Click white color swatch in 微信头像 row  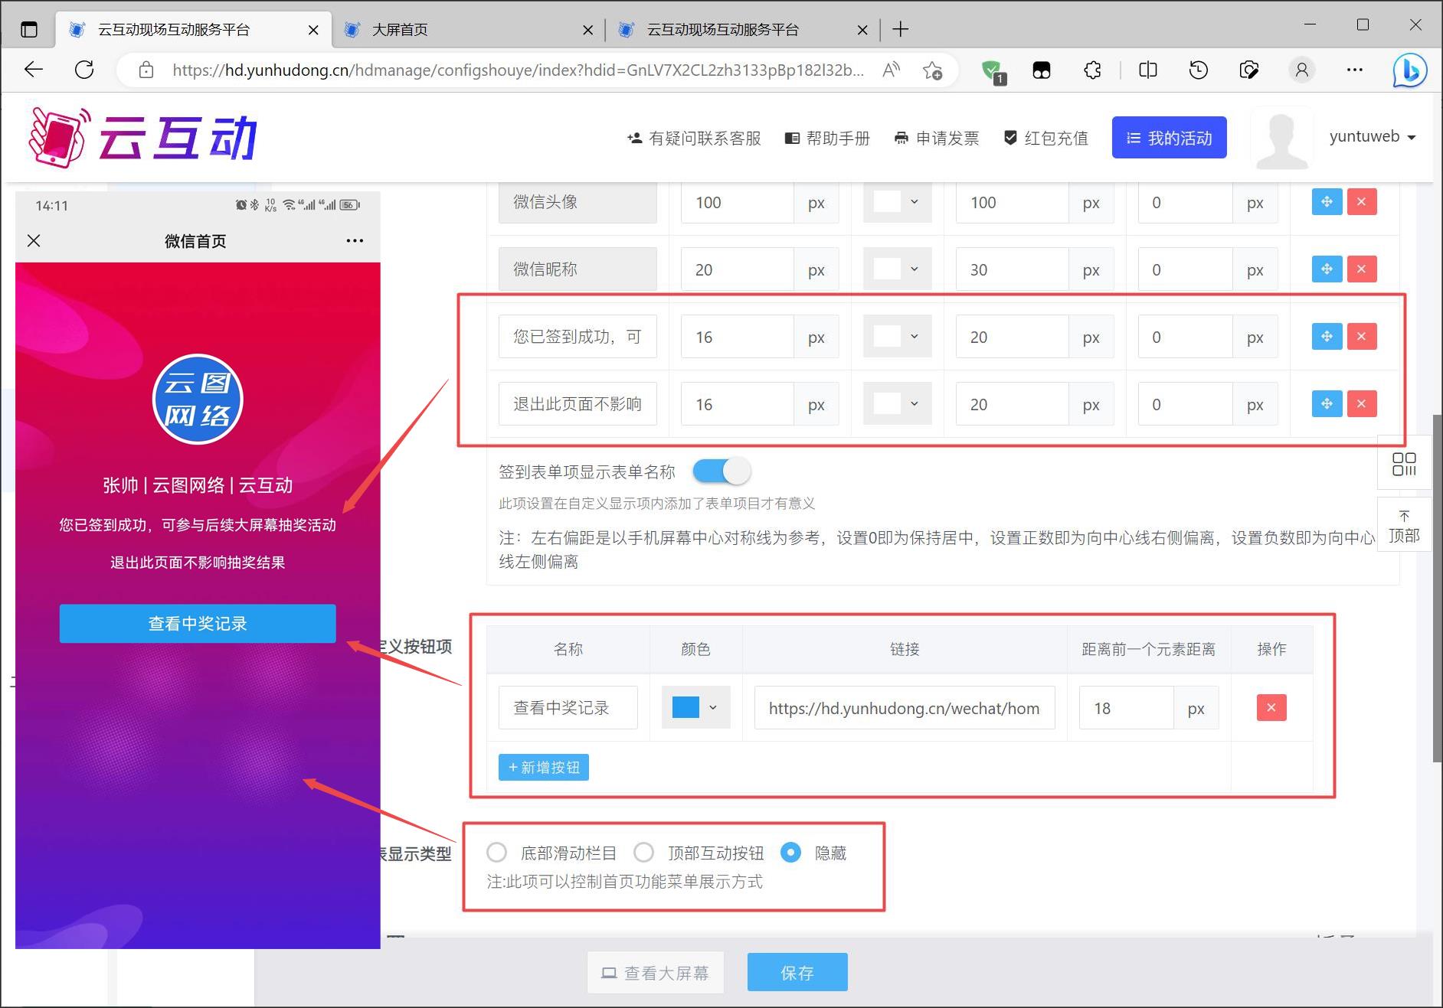887,202
